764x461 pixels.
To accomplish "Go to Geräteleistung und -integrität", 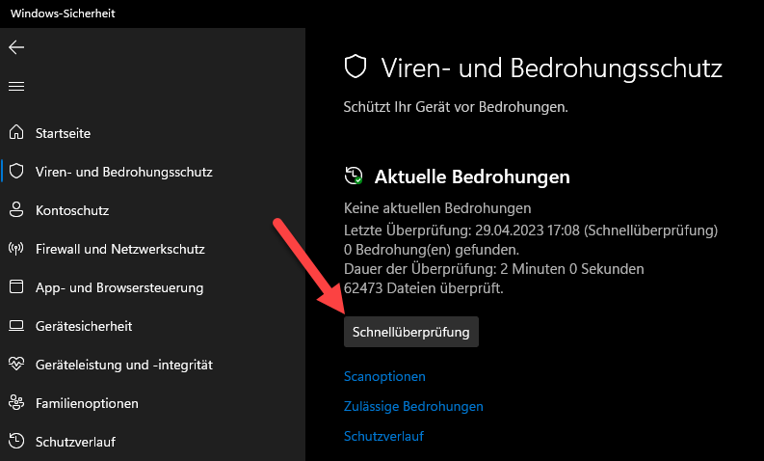I will coord(123,365).
